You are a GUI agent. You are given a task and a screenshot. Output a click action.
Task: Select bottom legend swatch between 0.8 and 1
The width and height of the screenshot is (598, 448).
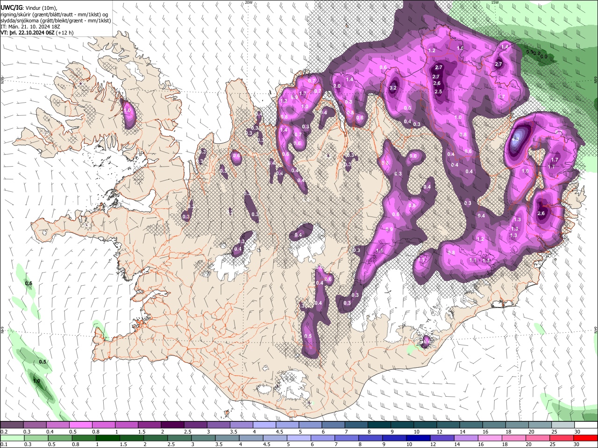(x=84, y=438)
